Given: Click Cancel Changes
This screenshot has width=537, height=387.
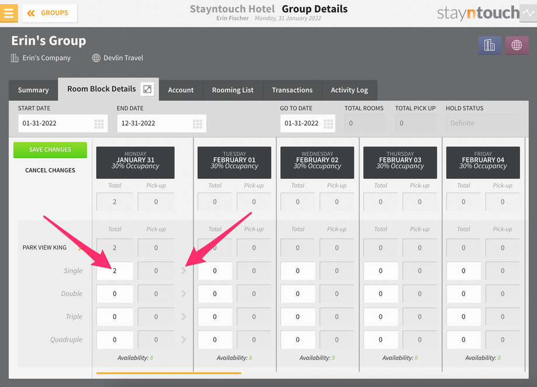Looking at the screenshot, I should tap(50, 170).
